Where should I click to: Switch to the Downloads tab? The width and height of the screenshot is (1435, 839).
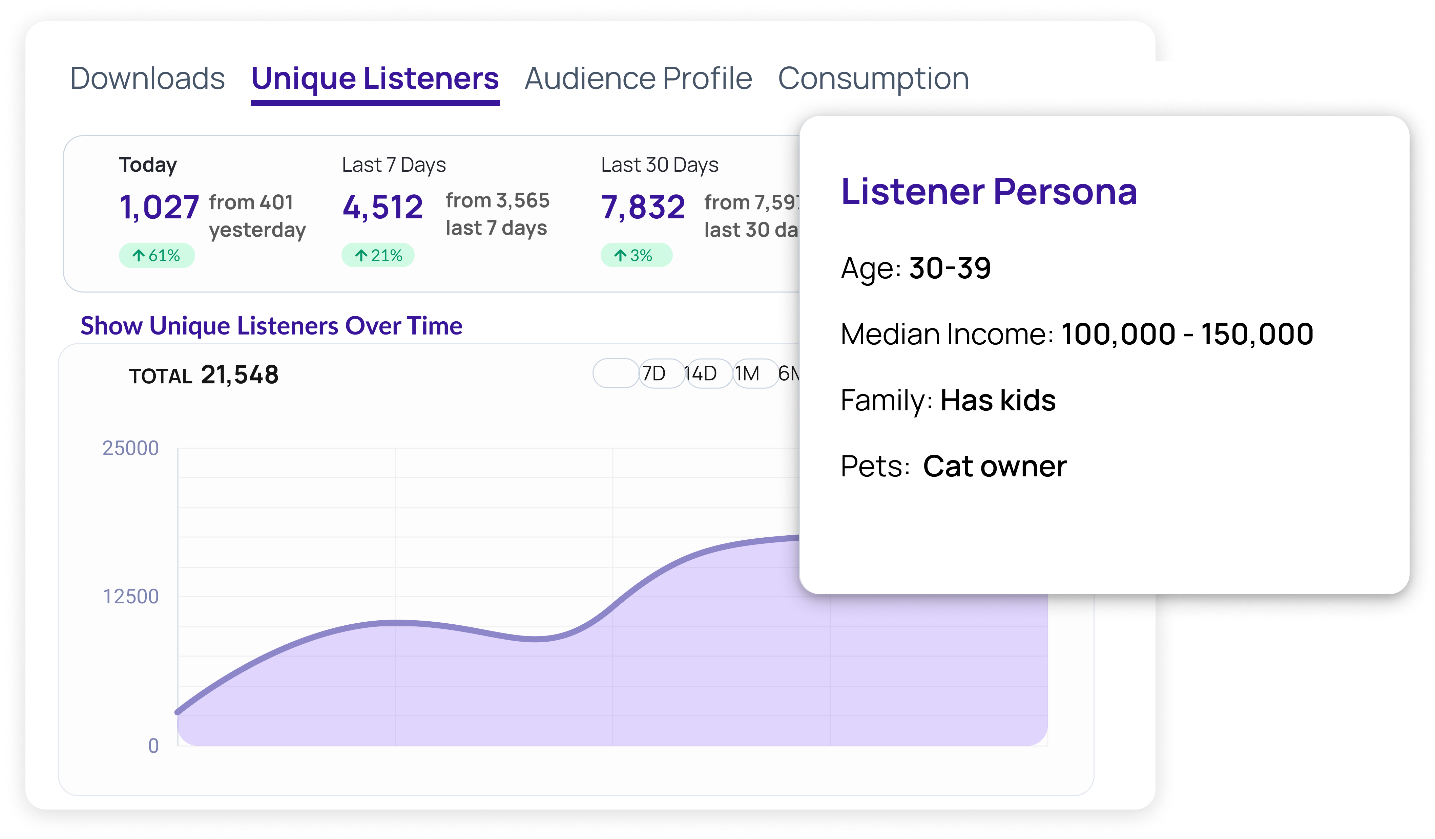147,79
